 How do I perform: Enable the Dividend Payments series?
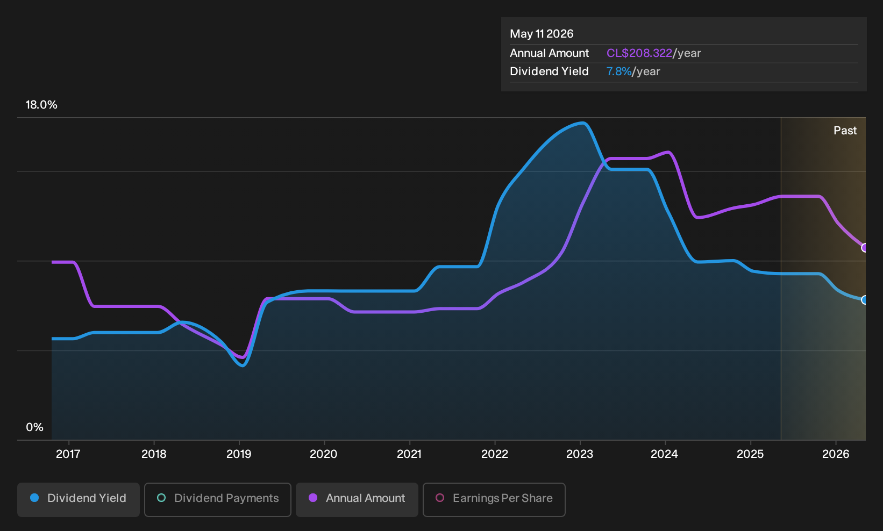(x=218, y=499)
